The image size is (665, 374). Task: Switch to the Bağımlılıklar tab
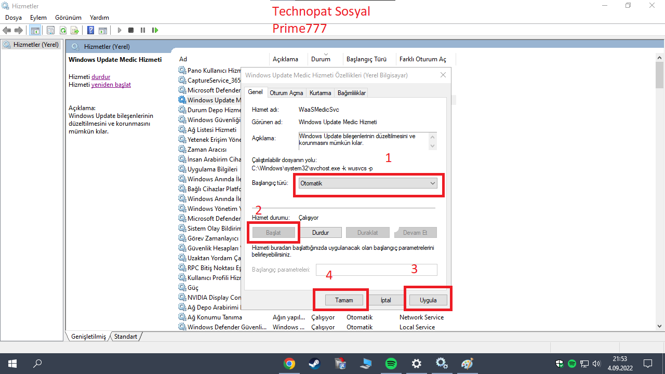352,93
